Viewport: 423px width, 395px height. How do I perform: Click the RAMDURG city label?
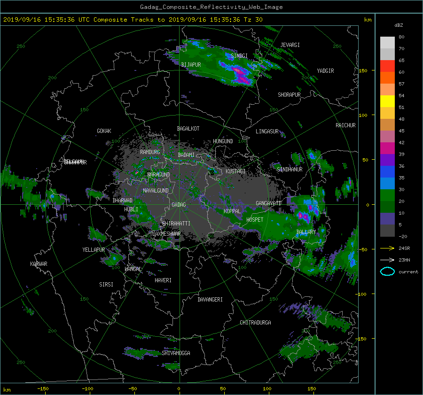150,152
